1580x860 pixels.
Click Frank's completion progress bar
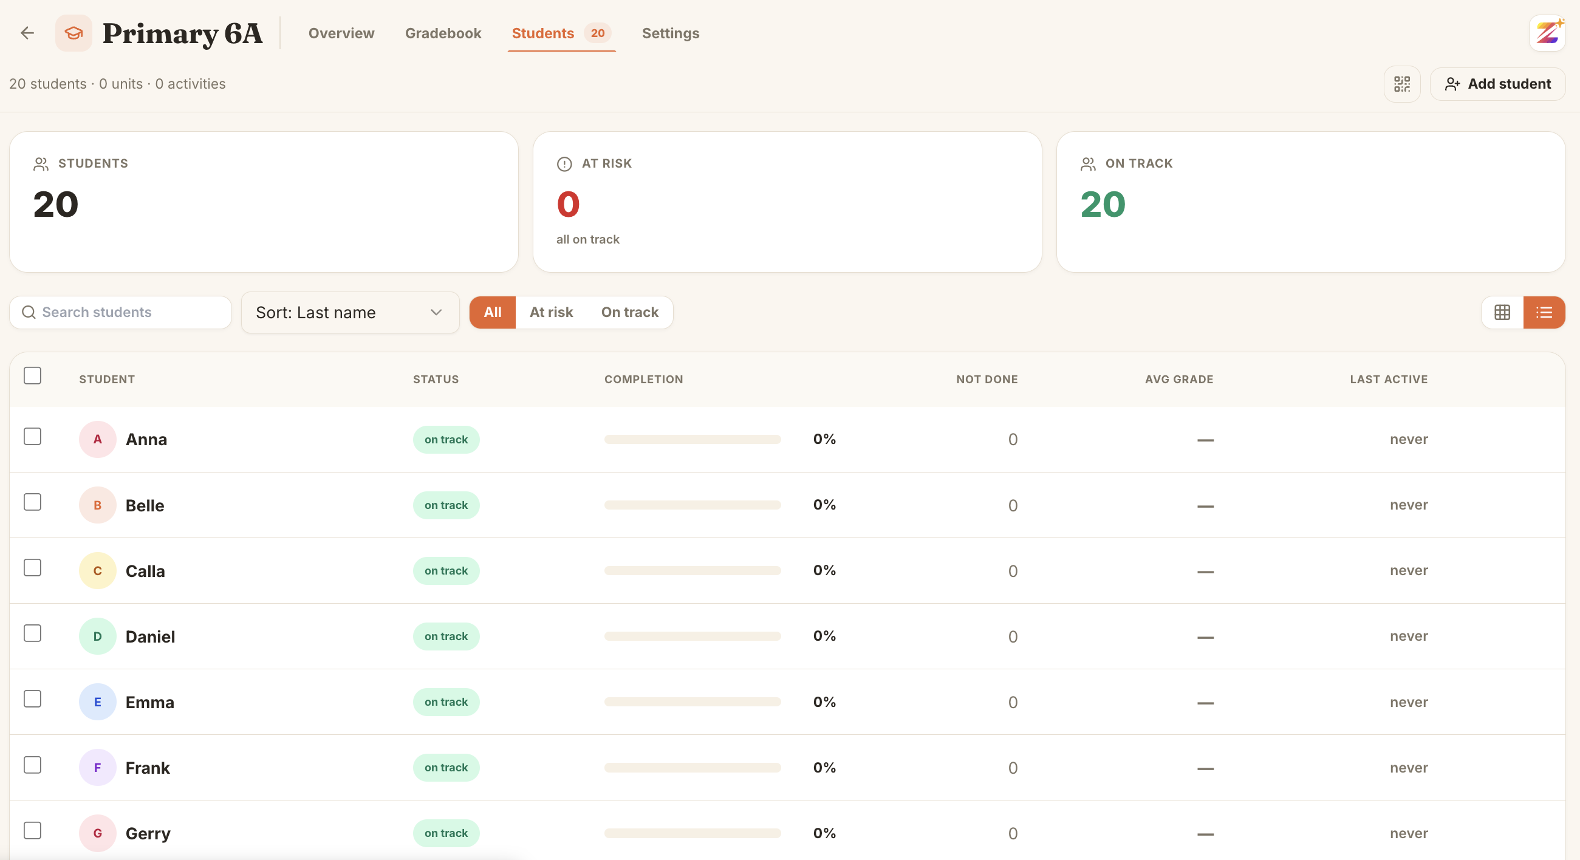pos(692,767)
